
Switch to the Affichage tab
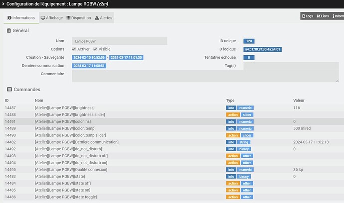pos(51,18)
